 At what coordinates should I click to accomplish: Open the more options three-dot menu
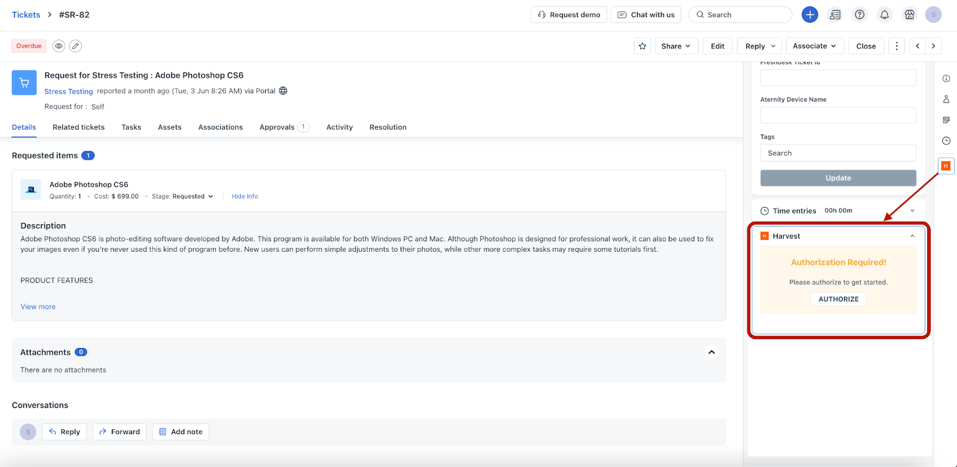896,46
